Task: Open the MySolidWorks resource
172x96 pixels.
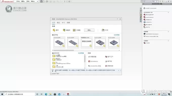Action: (93, 61)
